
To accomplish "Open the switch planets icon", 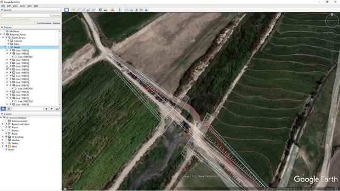I will (113, 10).
